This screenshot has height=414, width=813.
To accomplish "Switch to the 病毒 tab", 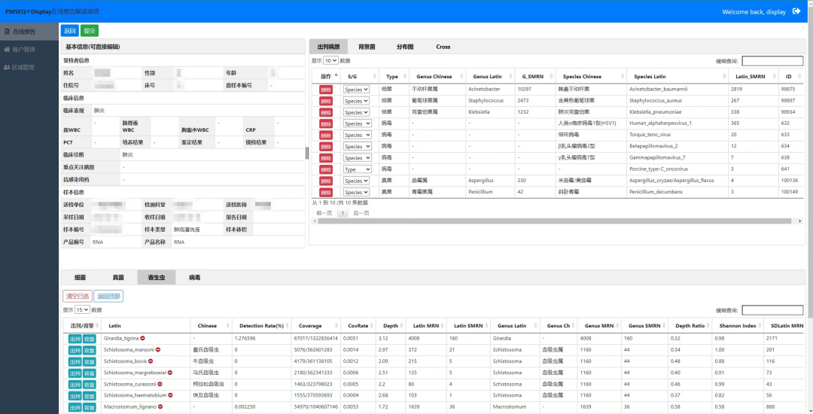I will click(x=194, y=278).
